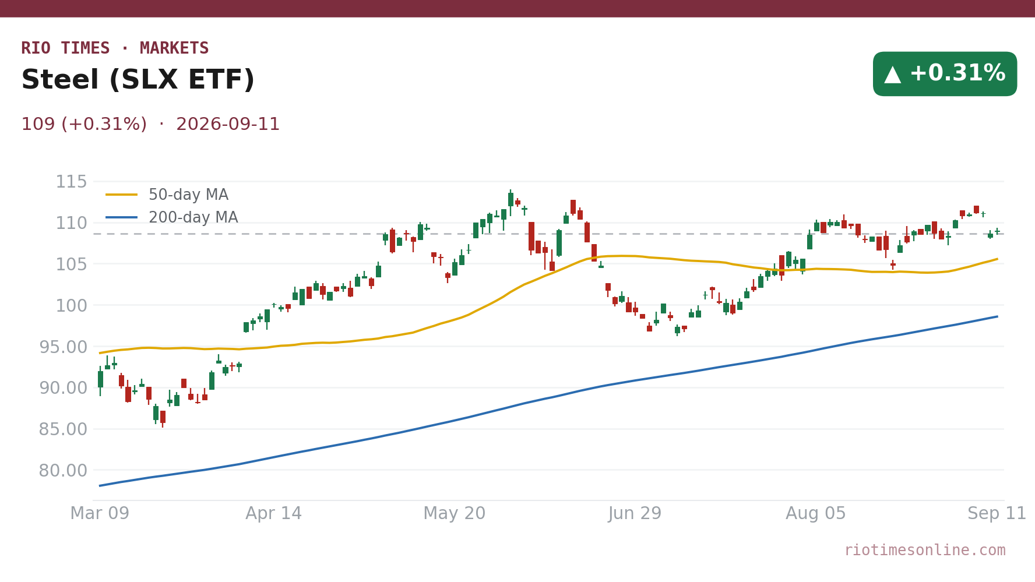Click the 90.00 y-axis label

click(63, 388)
